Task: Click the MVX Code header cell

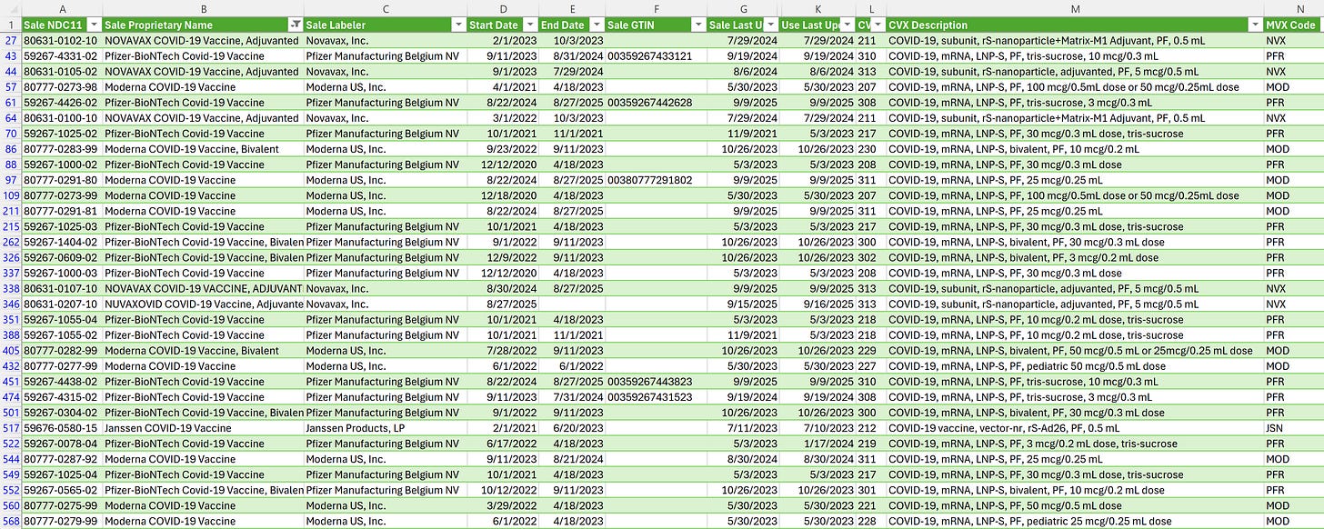Action: (x=1294, y=25)
